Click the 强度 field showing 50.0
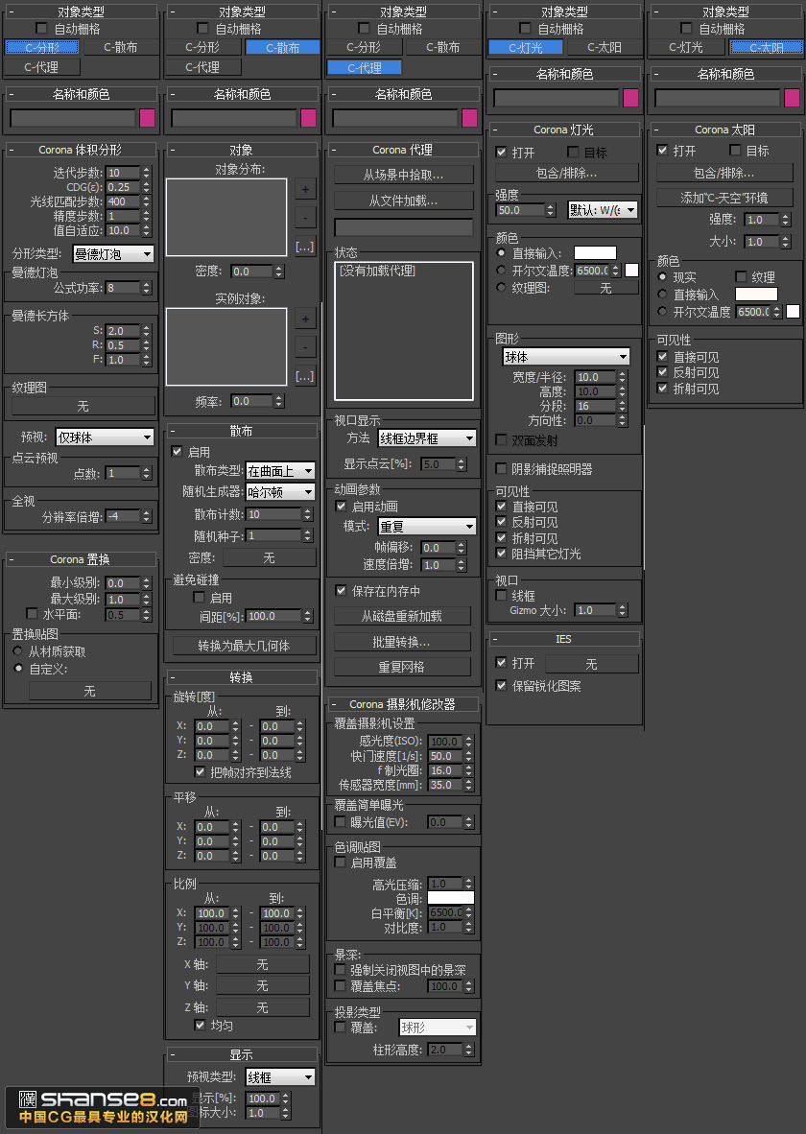806x1134 pixels. click(x=520, y=210)
